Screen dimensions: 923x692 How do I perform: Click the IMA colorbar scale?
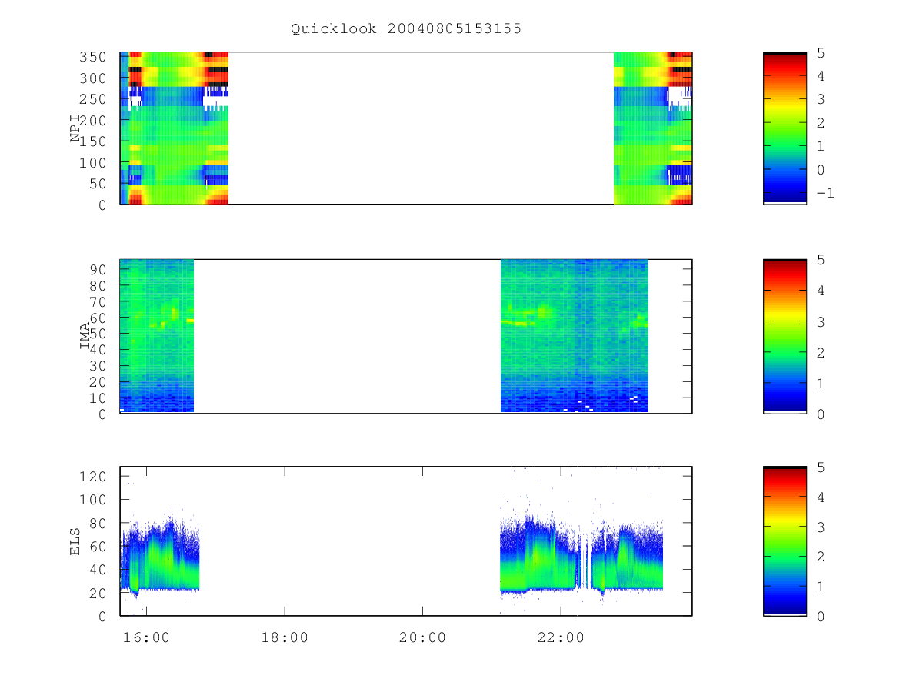pyautogui.click(x=785, y=336)
